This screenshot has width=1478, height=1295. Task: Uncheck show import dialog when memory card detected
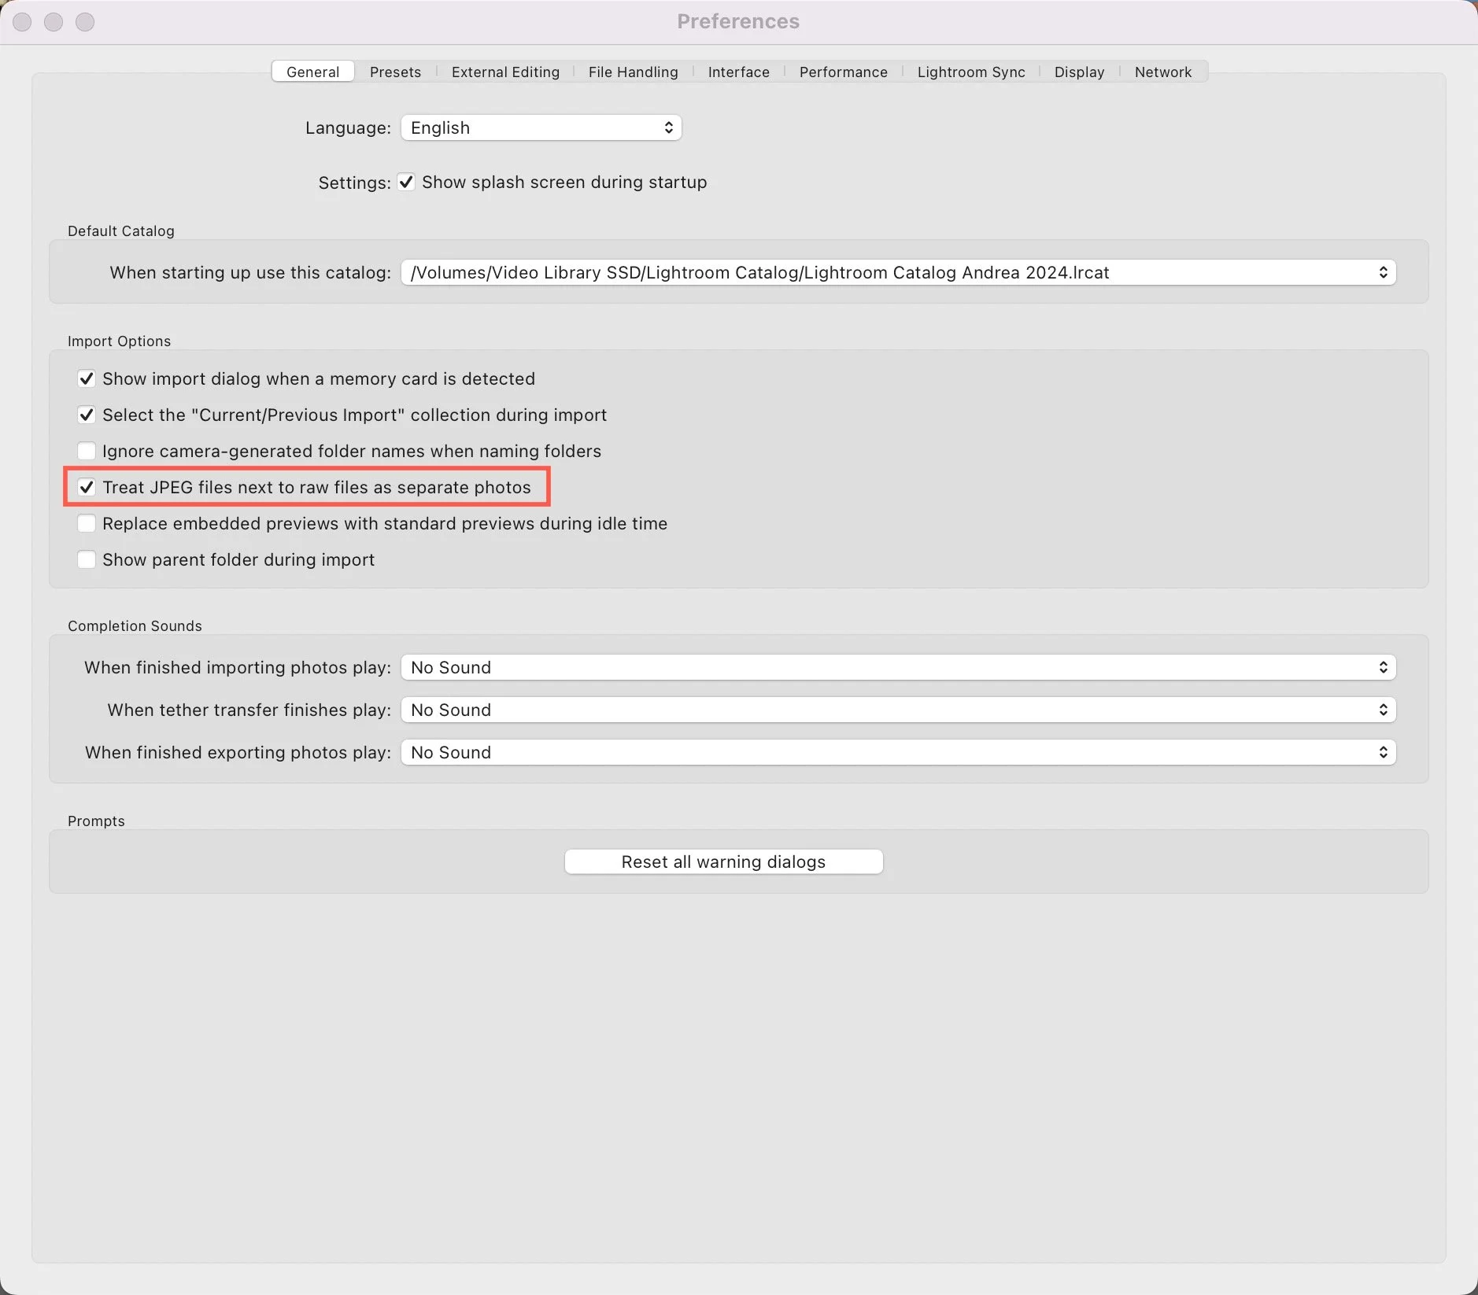click(x=87, y=378)
